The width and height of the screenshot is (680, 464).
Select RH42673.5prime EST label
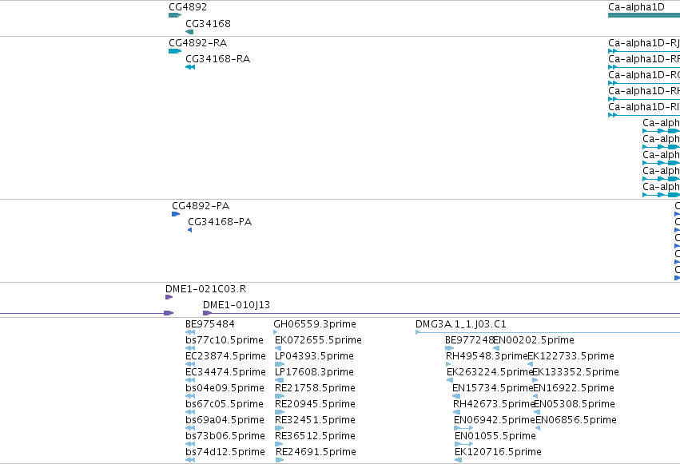[x=494, y=404]
